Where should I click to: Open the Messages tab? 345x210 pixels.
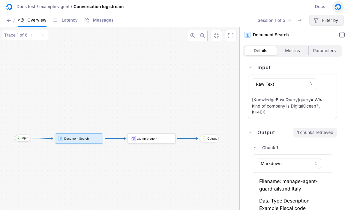click(x=99, y=20)
